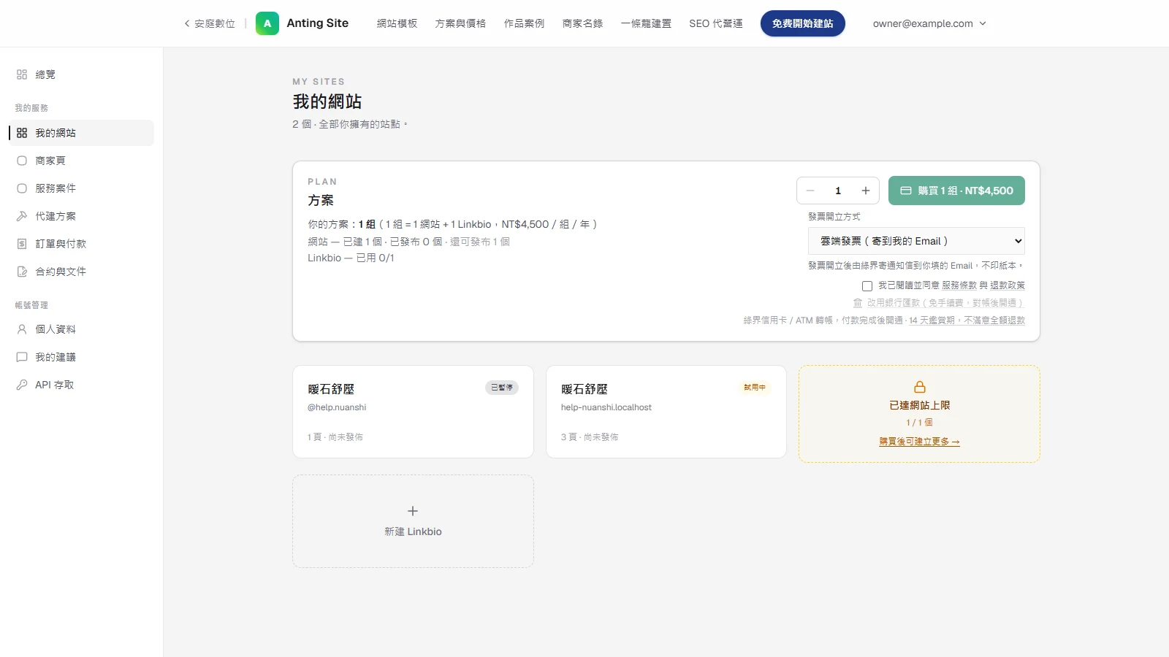The height and width of the screenshot is (657, 1169).
Task: Click the green Anting Site logo icon
Action: click(x=267, y=23)
